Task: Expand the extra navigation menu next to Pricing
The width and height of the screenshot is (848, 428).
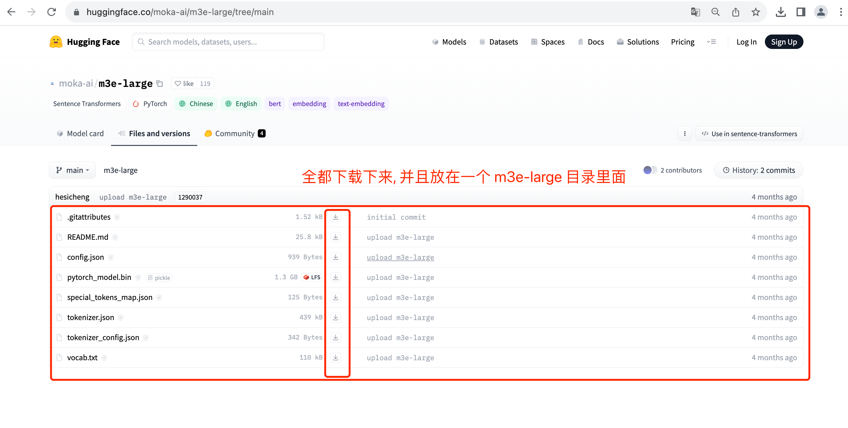Action: point(711,42)
